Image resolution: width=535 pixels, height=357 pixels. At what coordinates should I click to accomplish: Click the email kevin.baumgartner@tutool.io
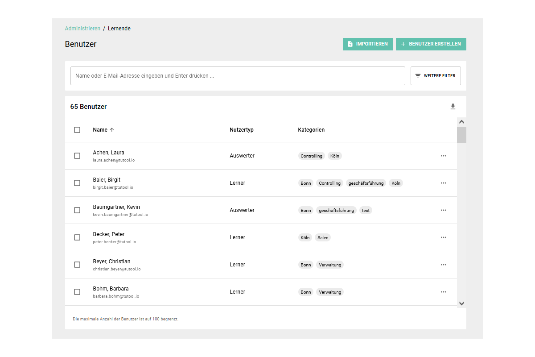click(120, 215)
